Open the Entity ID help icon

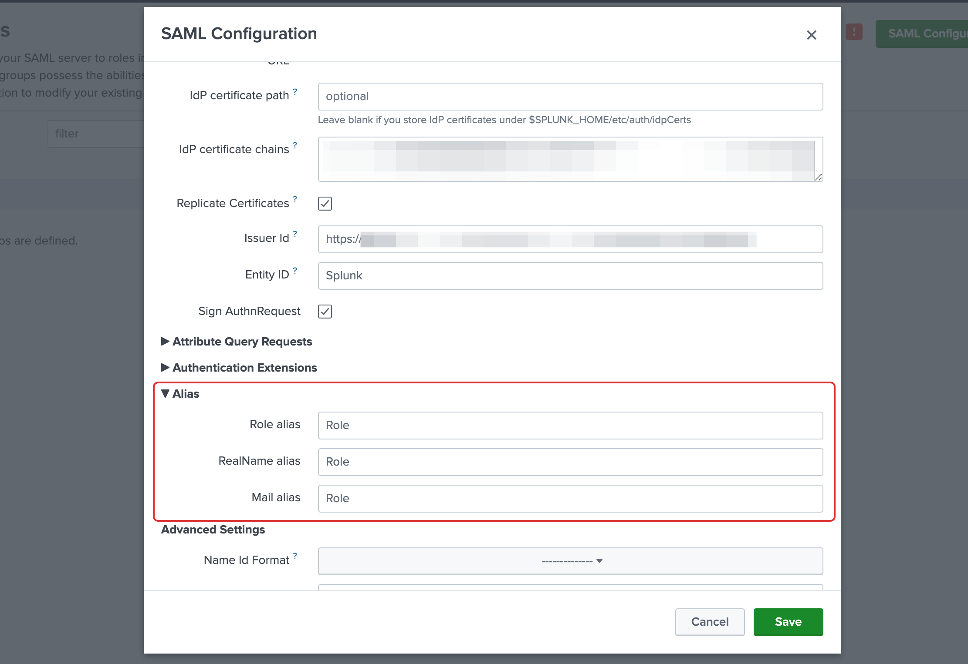pos(295,271)
